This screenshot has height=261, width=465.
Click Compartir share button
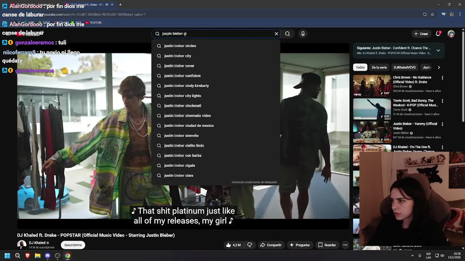[271, 245]
